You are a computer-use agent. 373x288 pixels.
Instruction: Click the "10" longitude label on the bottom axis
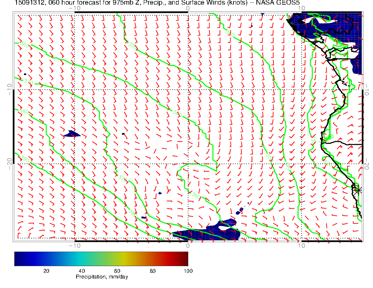pyautogui.click(x=301, y=245)
